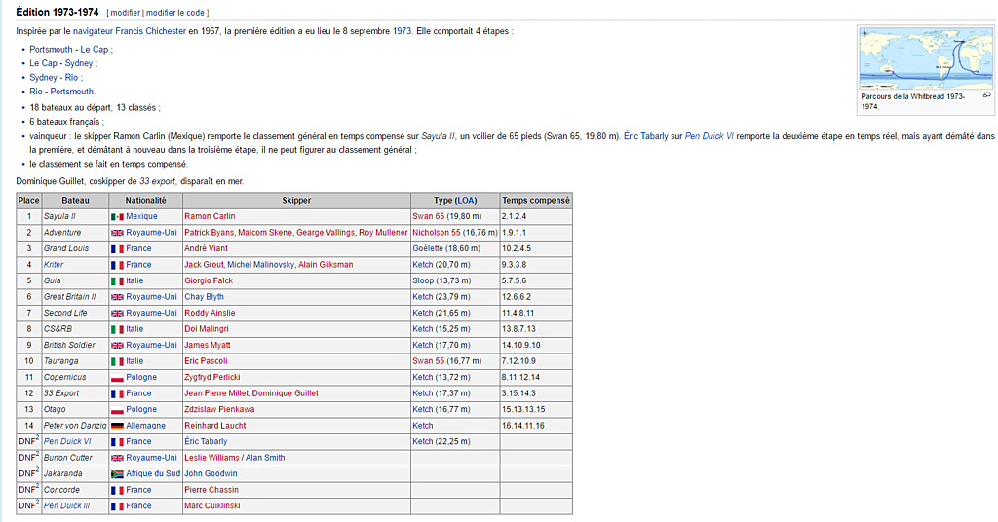Open the Sloop type link
998x522 pixels.
click(x=423, y=281)
